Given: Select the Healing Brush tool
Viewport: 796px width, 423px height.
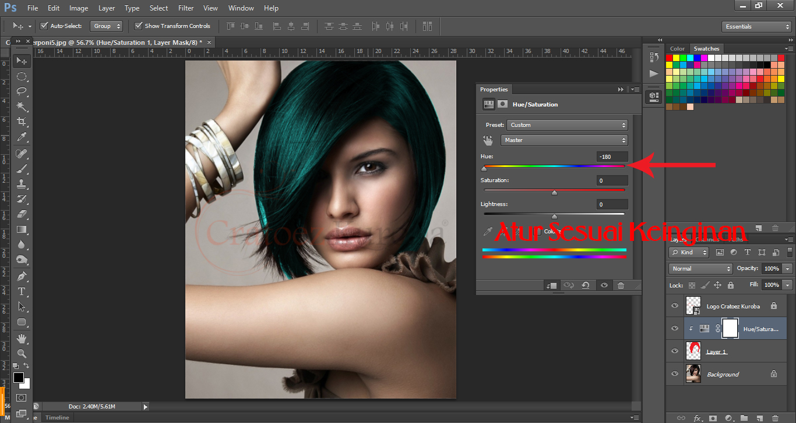Looking at the screenshot, I should (22, 153).
